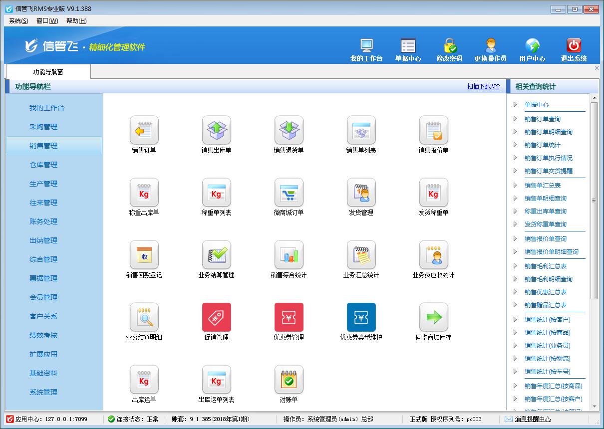Open the 销售回款登记 icon
The height and width of the screenshot is (429, 604).
143,255
